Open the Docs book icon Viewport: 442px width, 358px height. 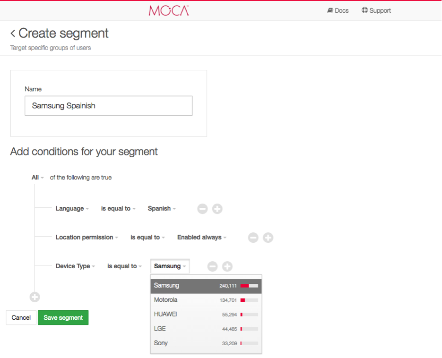coord(330,10)
